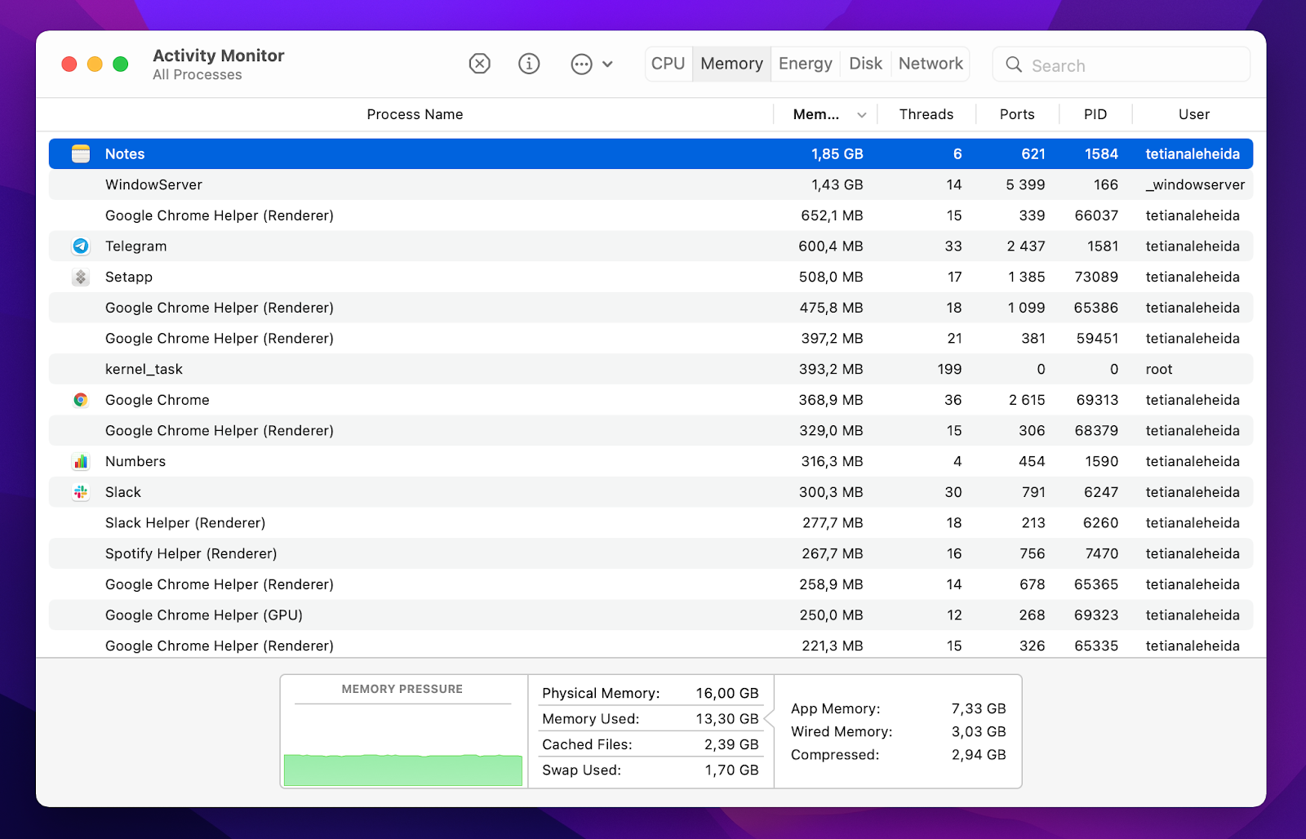1306x839 pixels.
Task: Open the process info (i) icon
Action: pyautogui.click(x=529, y=64)
